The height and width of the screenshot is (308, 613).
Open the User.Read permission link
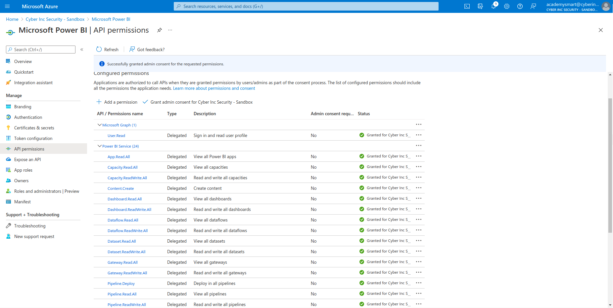(x=116, y=136)
